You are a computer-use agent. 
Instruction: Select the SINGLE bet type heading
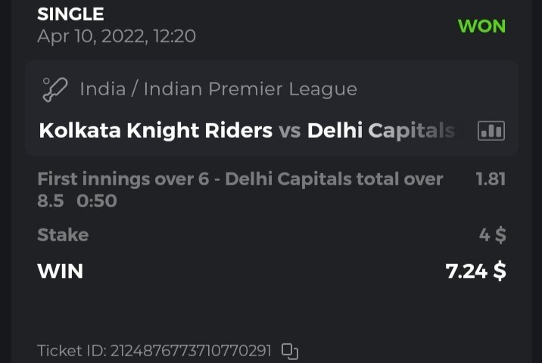click(x=70, y=14)
